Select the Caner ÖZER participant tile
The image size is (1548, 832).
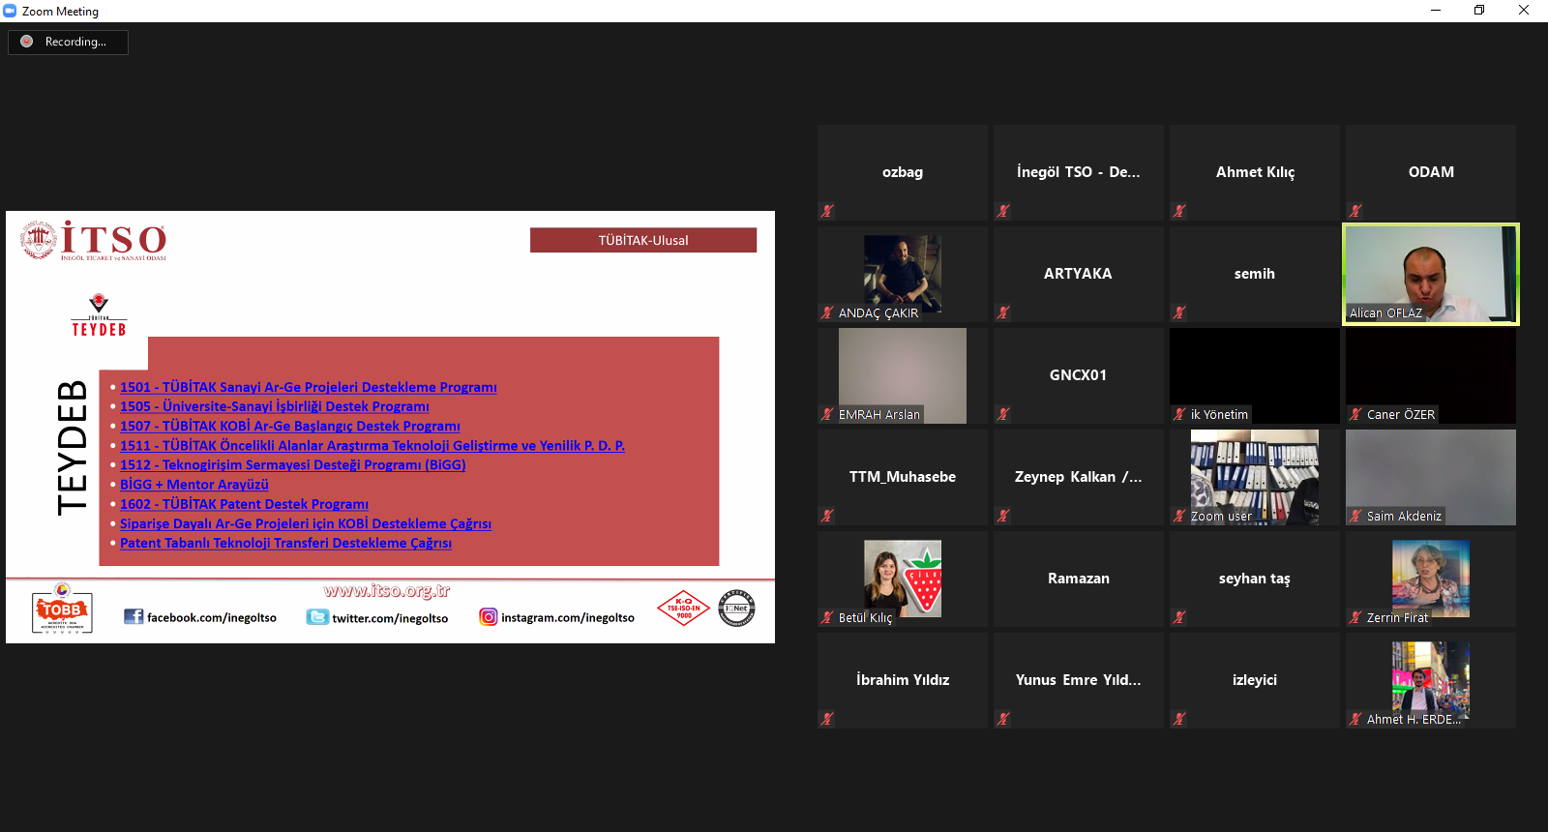1431,375
